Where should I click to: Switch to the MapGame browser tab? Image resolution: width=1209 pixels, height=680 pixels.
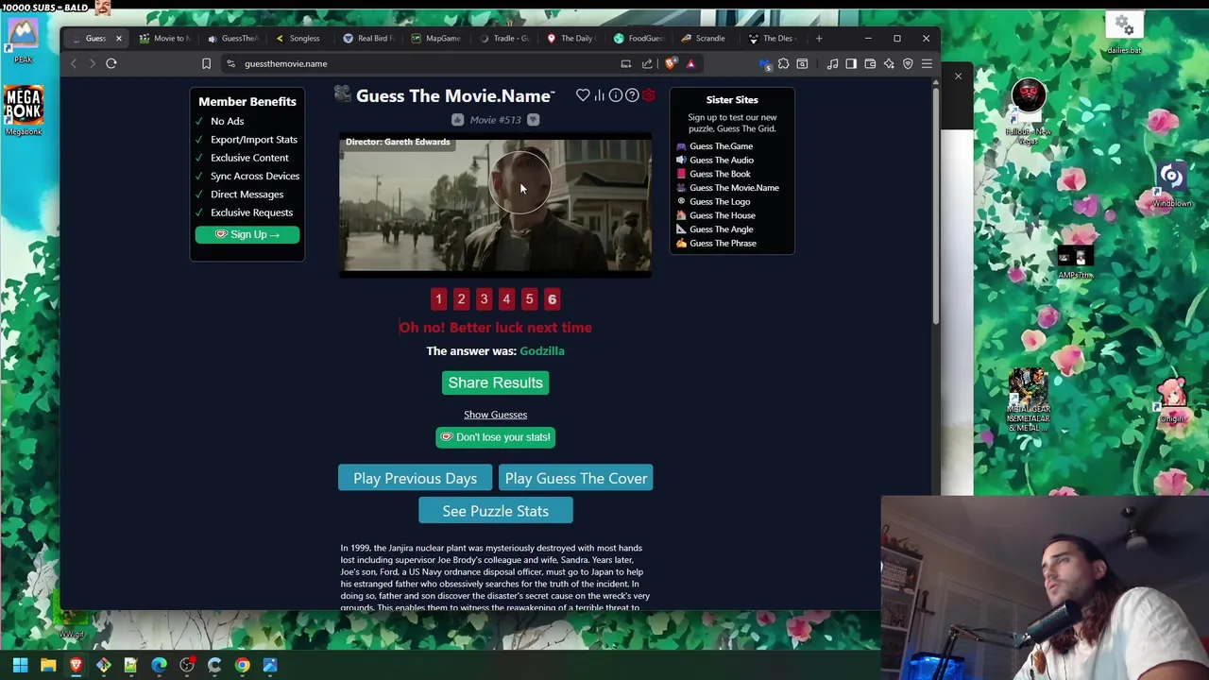click(436, 39)
